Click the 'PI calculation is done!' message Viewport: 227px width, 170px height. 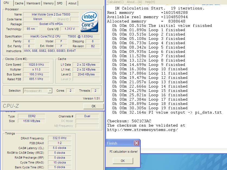pos(124,152)
